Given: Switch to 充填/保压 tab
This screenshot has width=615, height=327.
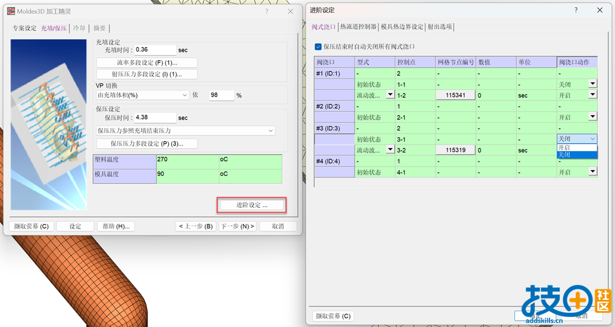Looking at the screenshot, I should [x=54, y=28].
